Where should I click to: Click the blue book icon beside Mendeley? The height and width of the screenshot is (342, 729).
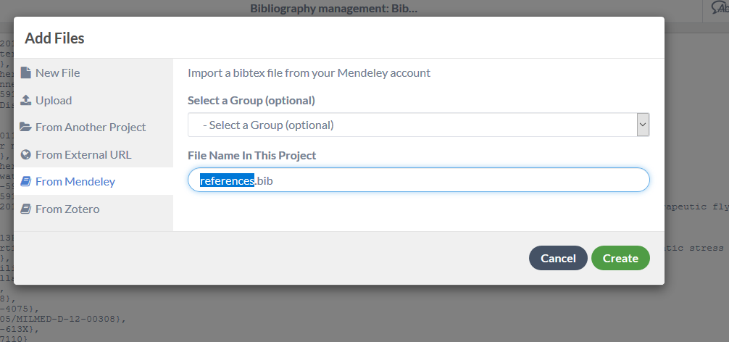pyautogui.click(x=26, y=181)
